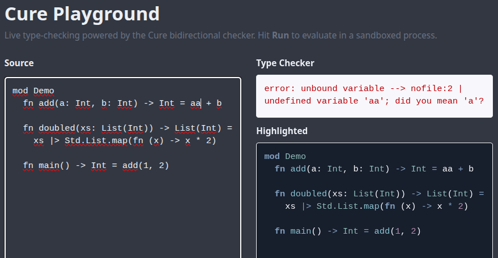
Task: Click 'add' function name in source editor
Action: pos(46,103)
